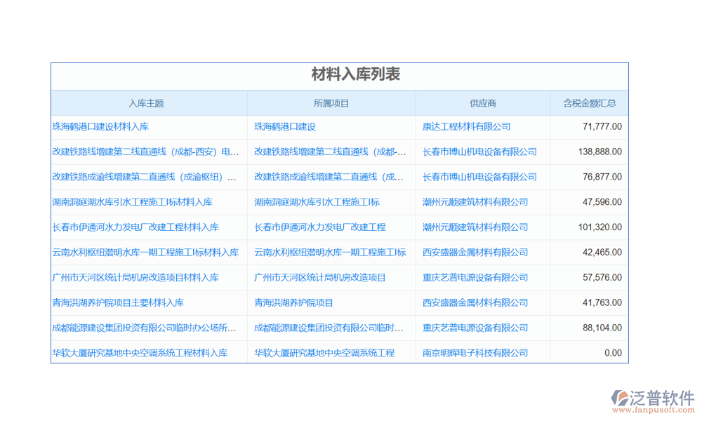Click the 泛普软件 logo icon

[621, 399]
